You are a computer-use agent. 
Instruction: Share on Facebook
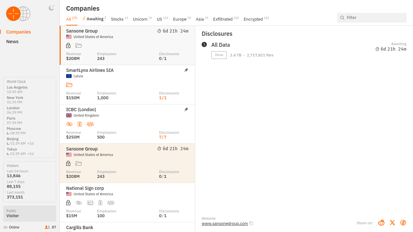pos(403,223)
